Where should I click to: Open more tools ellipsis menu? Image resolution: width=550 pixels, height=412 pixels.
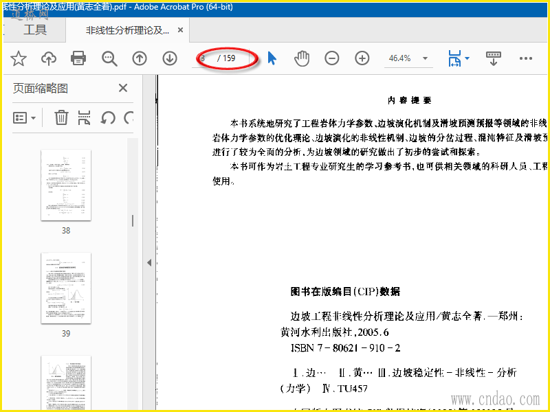[526, 58]
